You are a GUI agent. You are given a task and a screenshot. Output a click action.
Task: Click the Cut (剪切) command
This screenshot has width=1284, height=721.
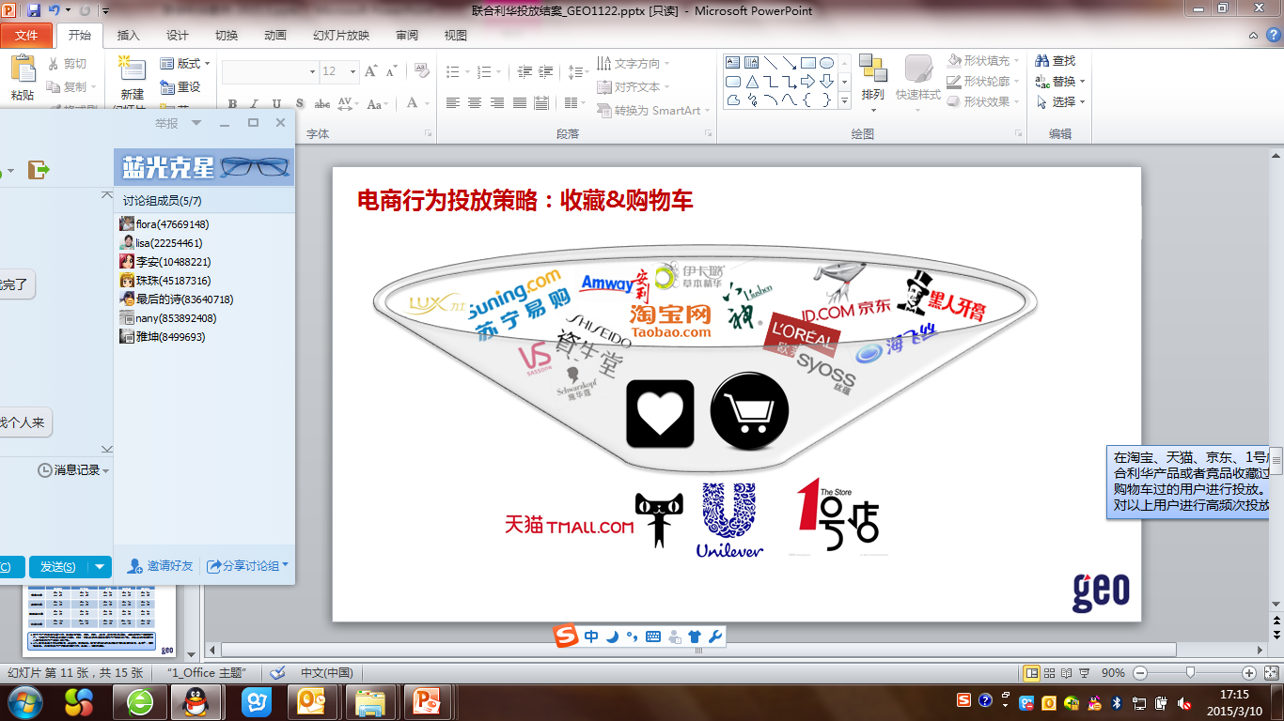[x=67, y=64]
